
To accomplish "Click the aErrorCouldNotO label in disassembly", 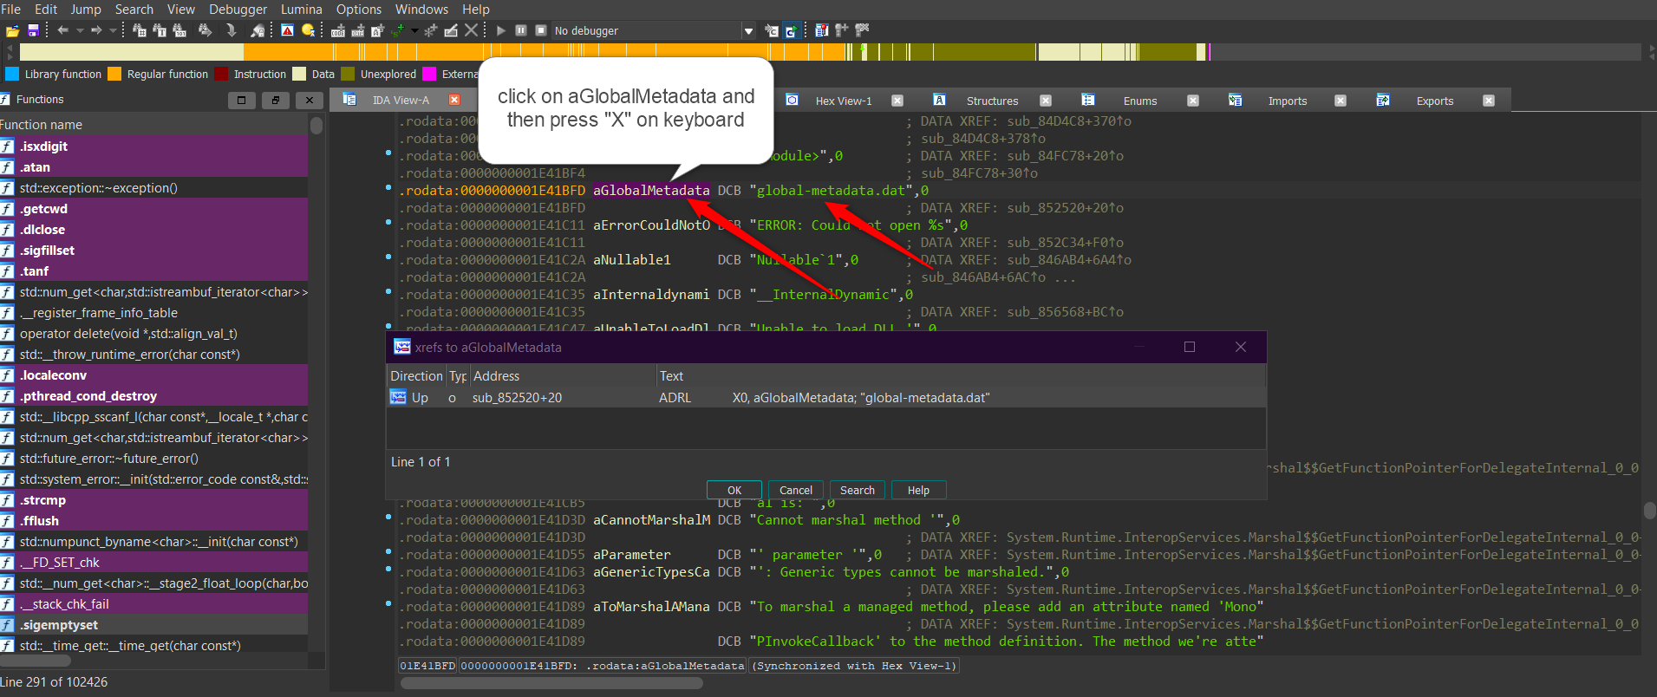I will pyautogui.click(x=651, y=225).
